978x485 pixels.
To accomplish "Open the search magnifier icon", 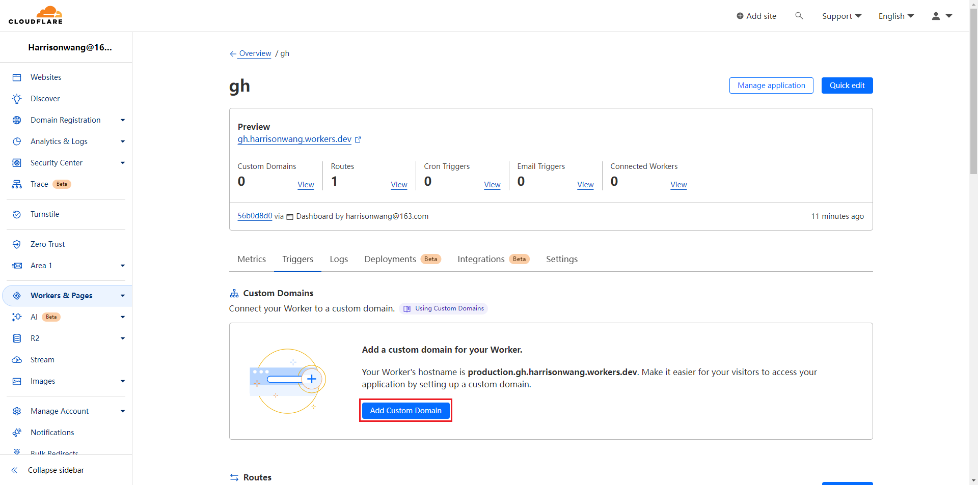I will [x=799, y=16].
